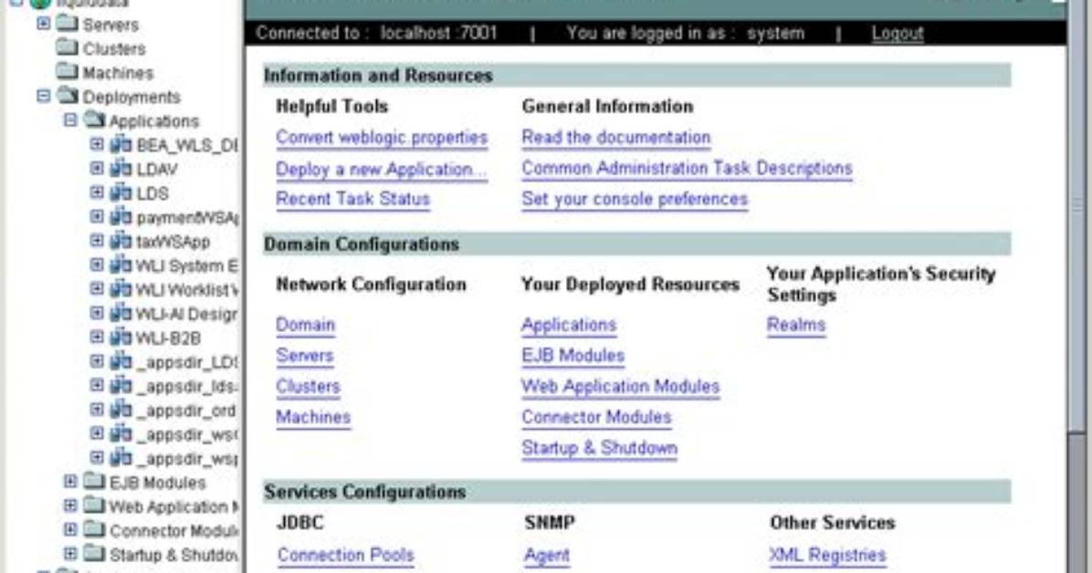This screenshot has width=1092, height=573.
Task: Click the EJB Modules folder icon
Action: point(93,482)
